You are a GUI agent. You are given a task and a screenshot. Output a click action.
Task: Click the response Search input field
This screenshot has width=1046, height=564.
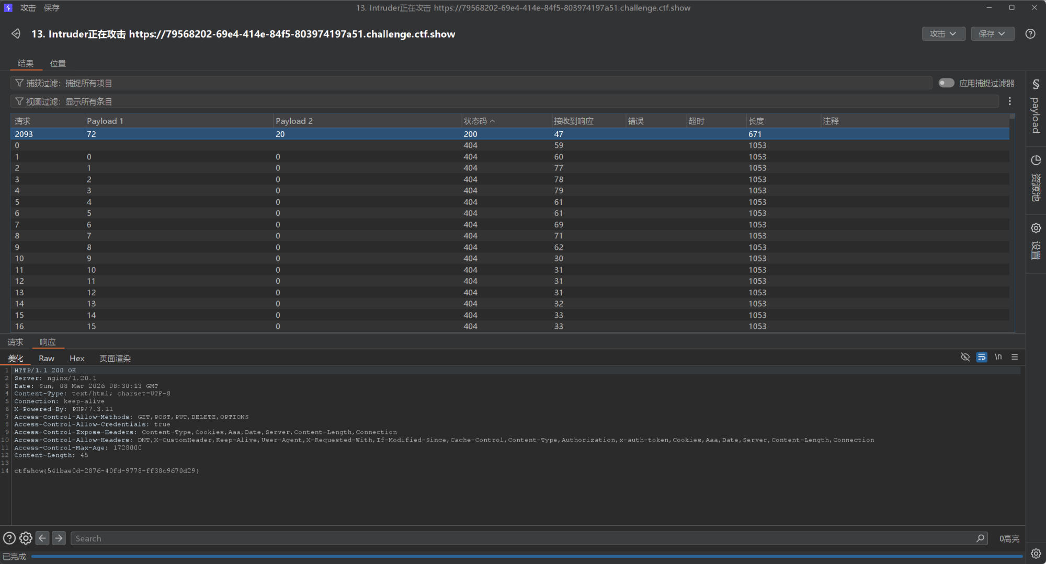[x=523, y=538]
